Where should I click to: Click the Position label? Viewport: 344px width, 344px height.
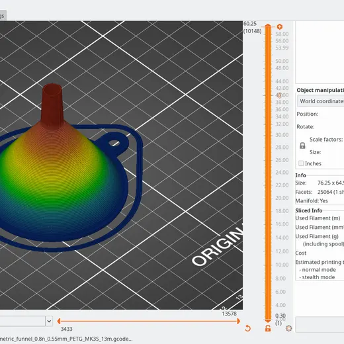[x=308, y=114]
